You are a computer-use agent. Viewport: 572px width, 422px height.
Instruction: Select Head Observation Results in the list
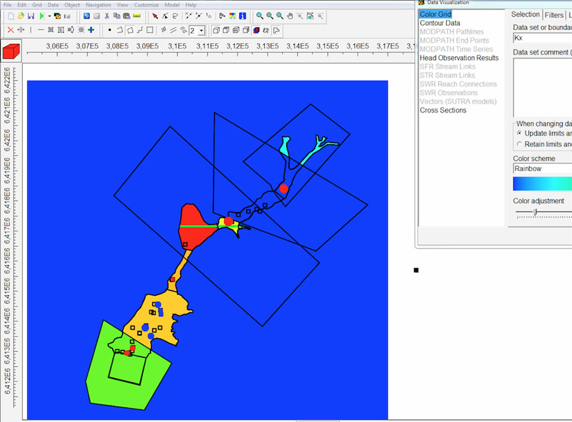coord(459,58)
